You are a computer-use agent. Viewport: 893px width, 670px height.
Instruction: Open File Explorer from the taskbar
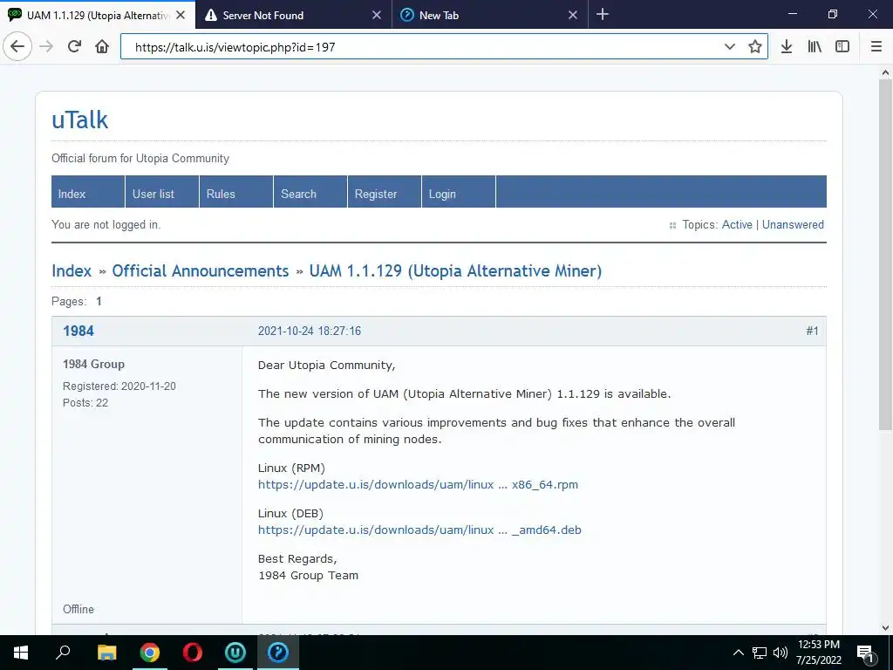[106, 653]
